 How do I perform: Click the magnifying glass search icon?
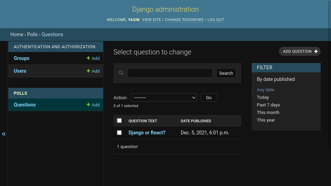coord(121,73)
